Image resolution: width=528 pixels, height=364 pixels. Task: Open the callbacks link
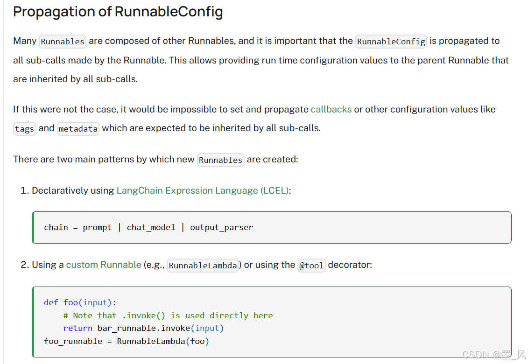click(331, 109)
